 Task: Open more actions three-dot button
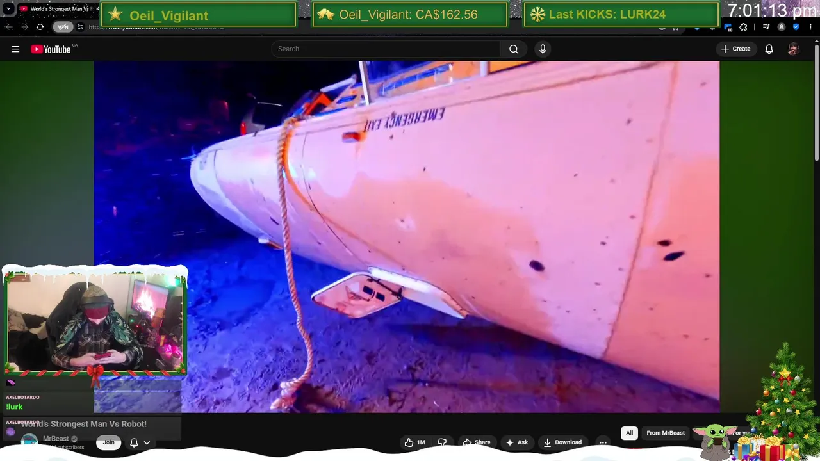pos(603,442)
